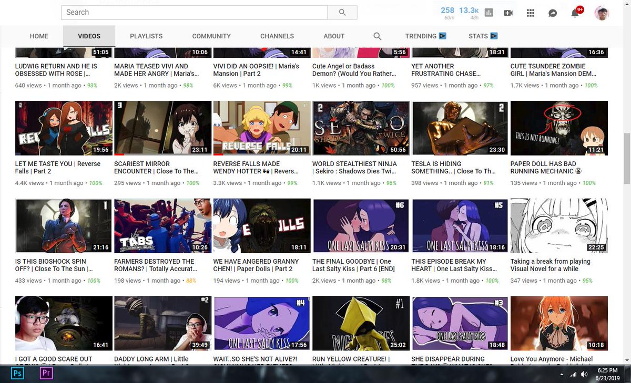This screenshot has width=631, height=383.
Task: Open the 25:02 yellow raincoat thumbnail
Action: 361,324
